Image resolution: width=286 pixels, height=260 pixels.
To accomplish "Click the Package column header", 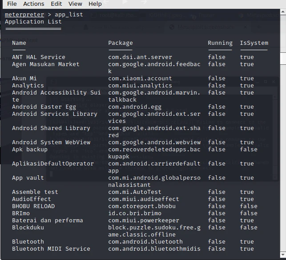I will click(121, 43).
